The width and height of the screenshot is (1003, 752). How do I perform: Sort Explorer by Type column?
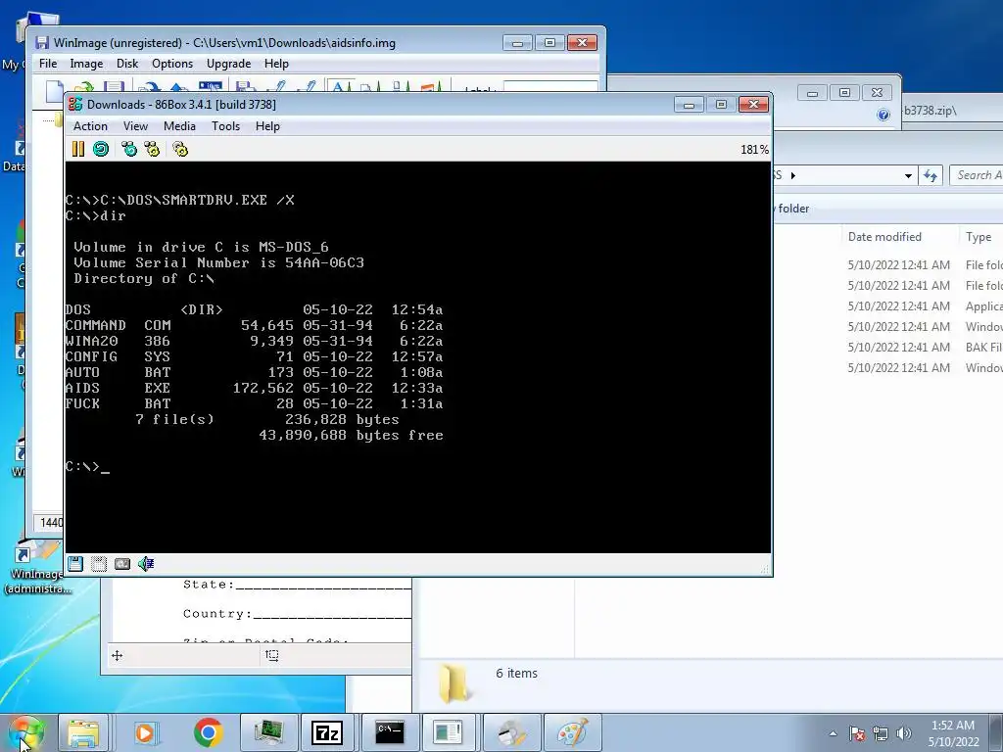[980, 237]
